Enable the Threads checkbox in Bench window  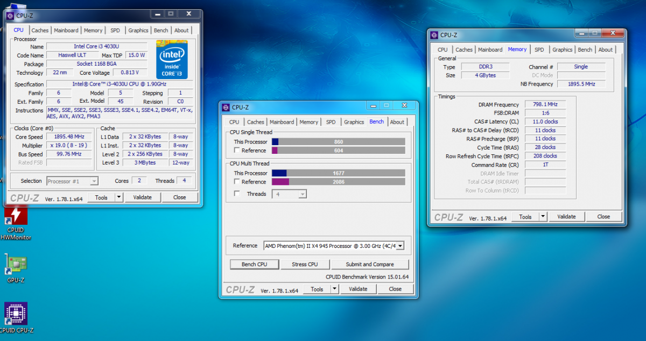pyautogui.click(x=237, y=194)
